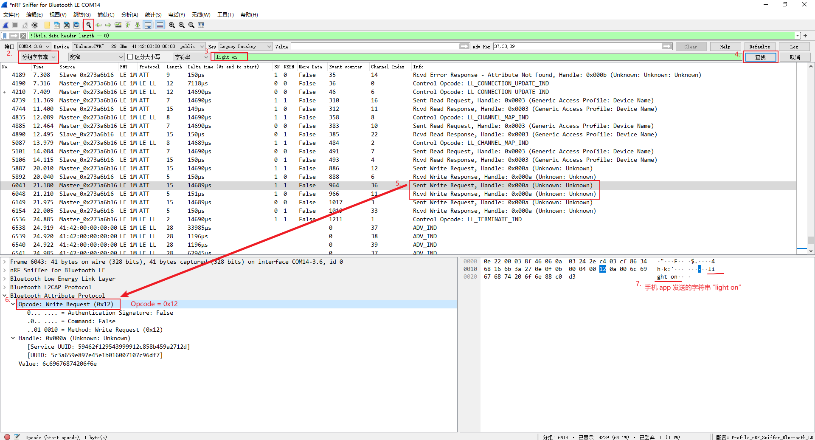Open capture options gear icon
This screenshot has width=815, height=440.
35,25
